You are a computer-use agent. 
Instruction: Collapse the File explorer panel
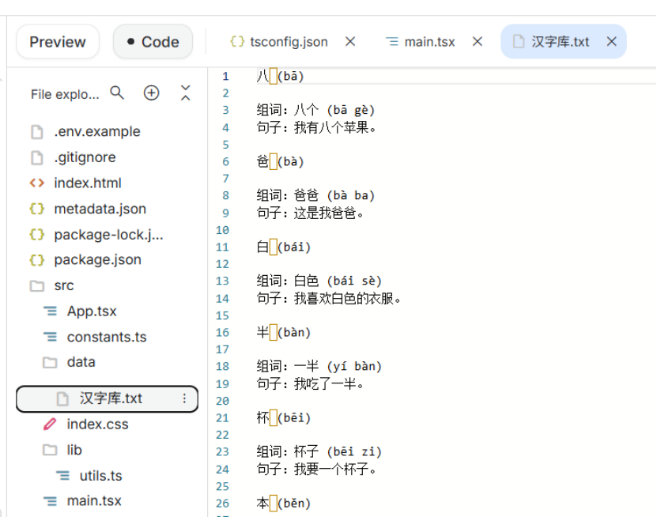pos(185,93)
